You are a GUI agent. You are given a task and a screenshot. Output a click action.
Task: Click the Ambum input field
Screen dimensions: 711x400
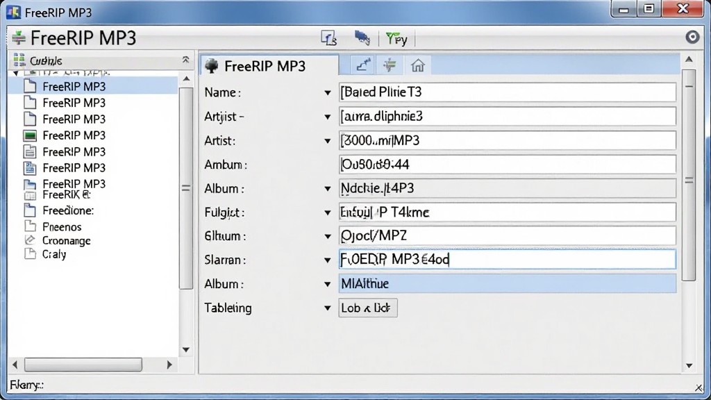507,164
